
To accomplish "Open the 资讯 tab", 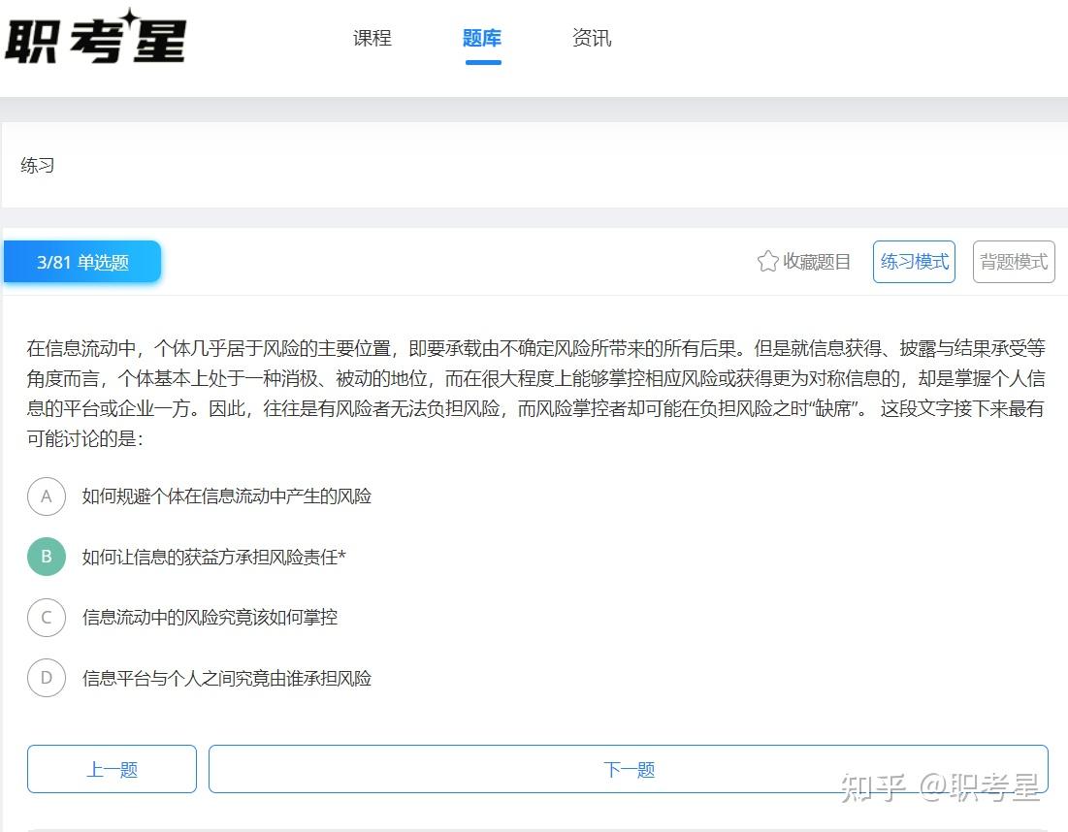I will coord(591,38).
